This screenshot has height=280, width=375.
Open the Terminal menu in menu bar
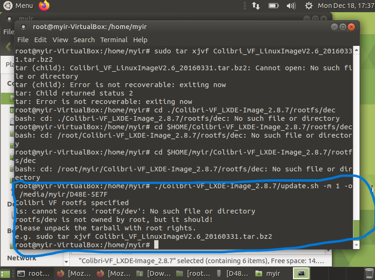(x=113, y=40)
